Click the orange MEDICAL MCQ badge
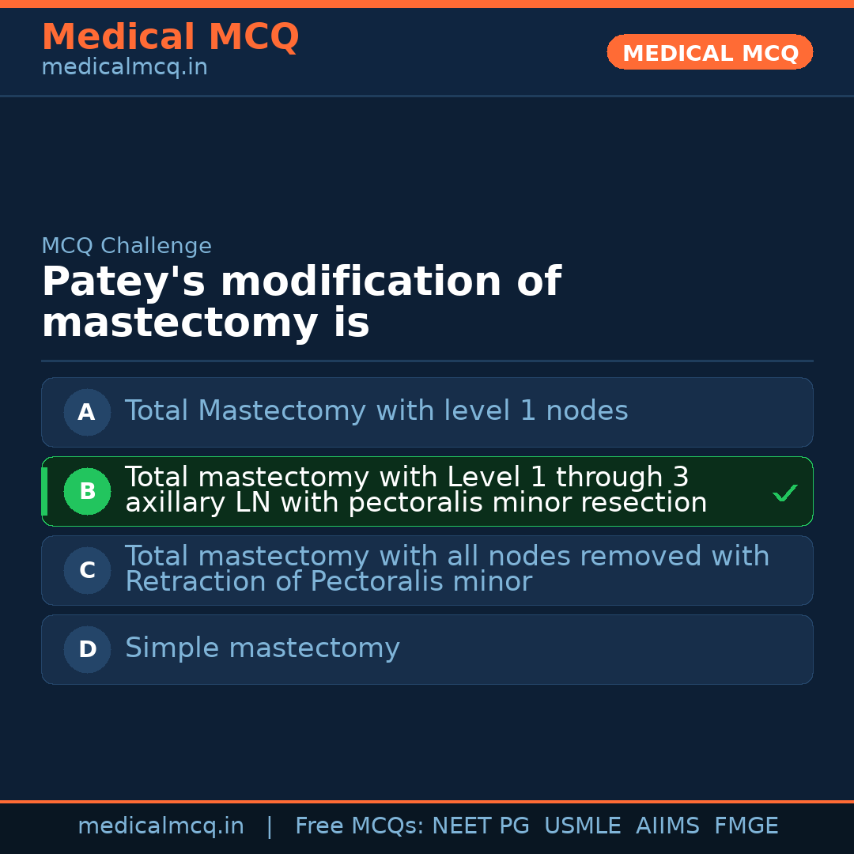 tap(709, 52)
